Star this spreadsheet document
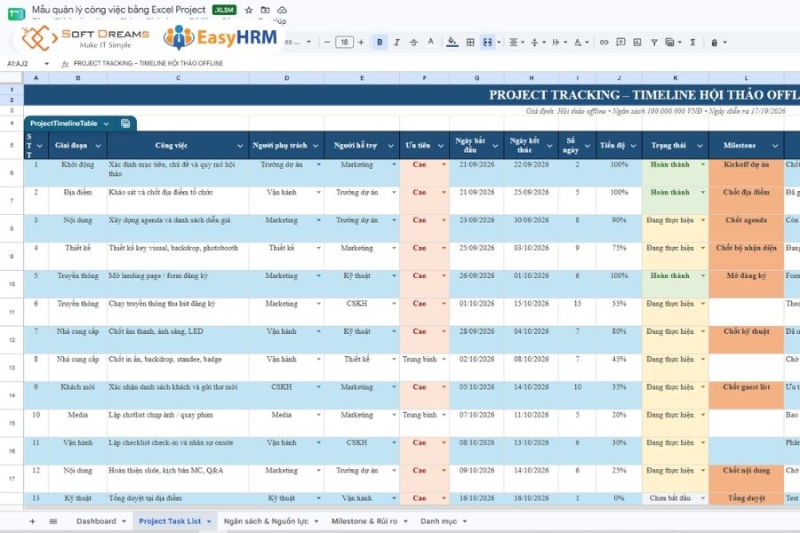 249,10
